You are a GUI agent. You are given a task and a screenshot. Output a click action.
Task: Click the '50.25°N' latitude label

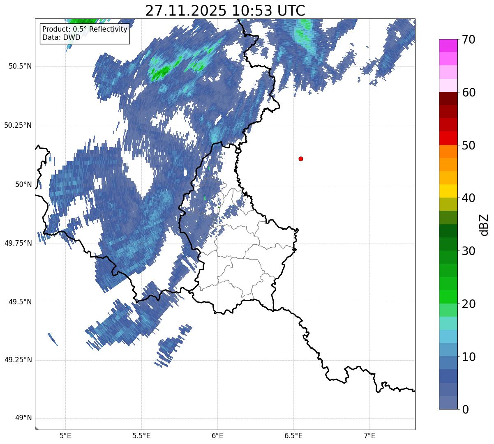[x=18, y=125]
